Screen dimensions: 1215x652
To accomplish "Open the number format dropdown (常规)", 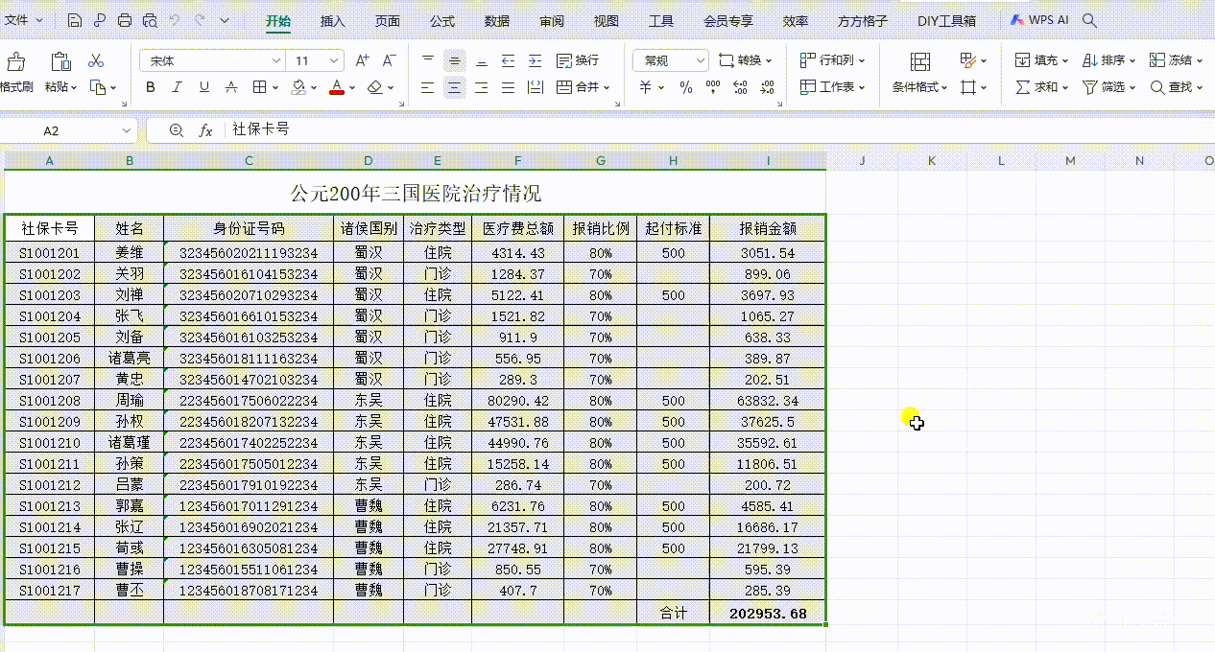I will [699, 60].
